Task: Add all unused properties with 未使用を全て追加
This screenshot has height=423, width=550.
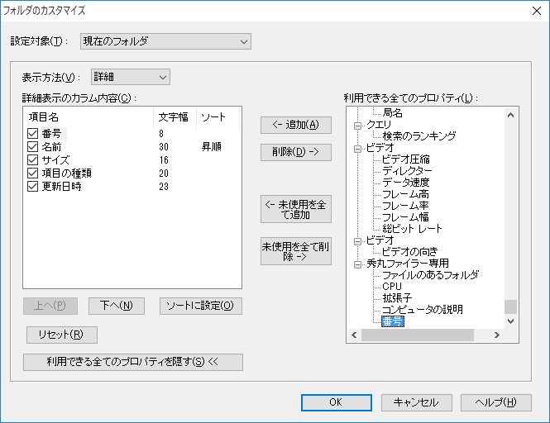Action: pyautogui.click(x=295, y=209)
